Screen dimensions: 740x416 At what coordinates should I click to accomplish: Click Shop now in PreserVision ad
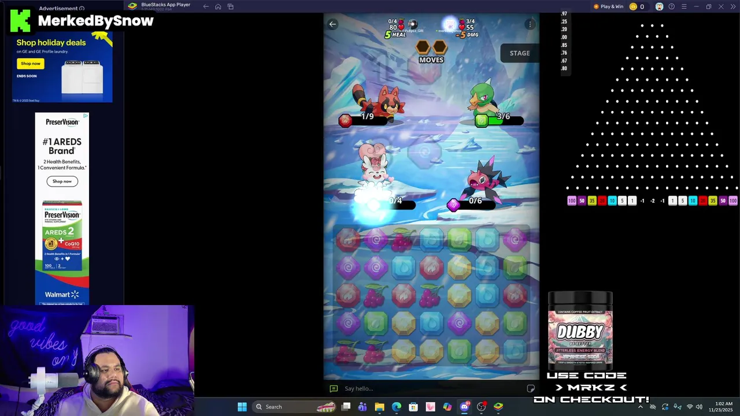pyautogui.click(x=62, y=181)
